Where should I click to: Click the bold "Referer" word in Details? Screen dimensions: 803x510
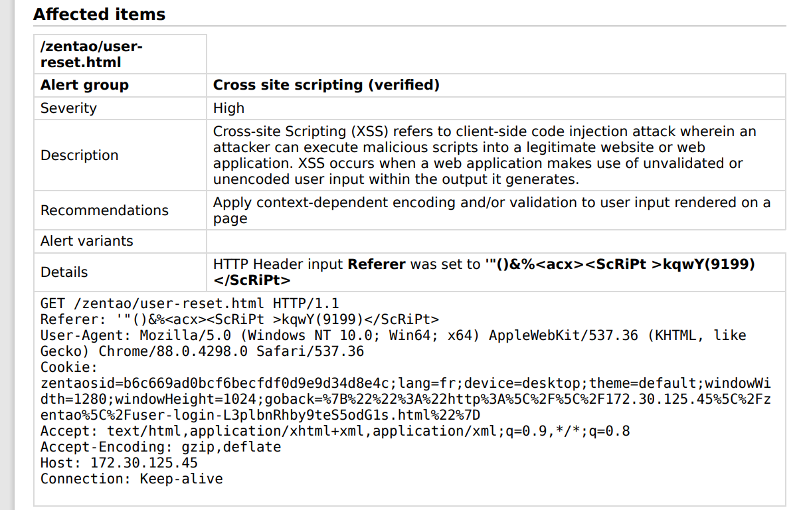point(377,264)
